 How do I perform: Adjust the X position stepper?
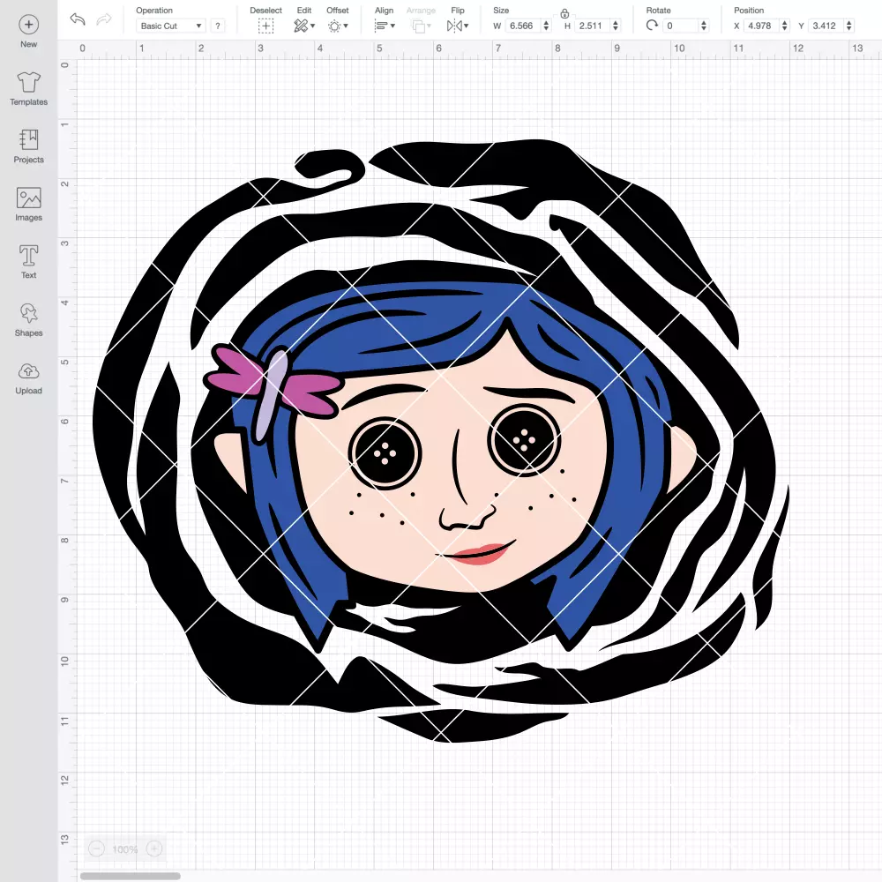[x=785, y=26]
